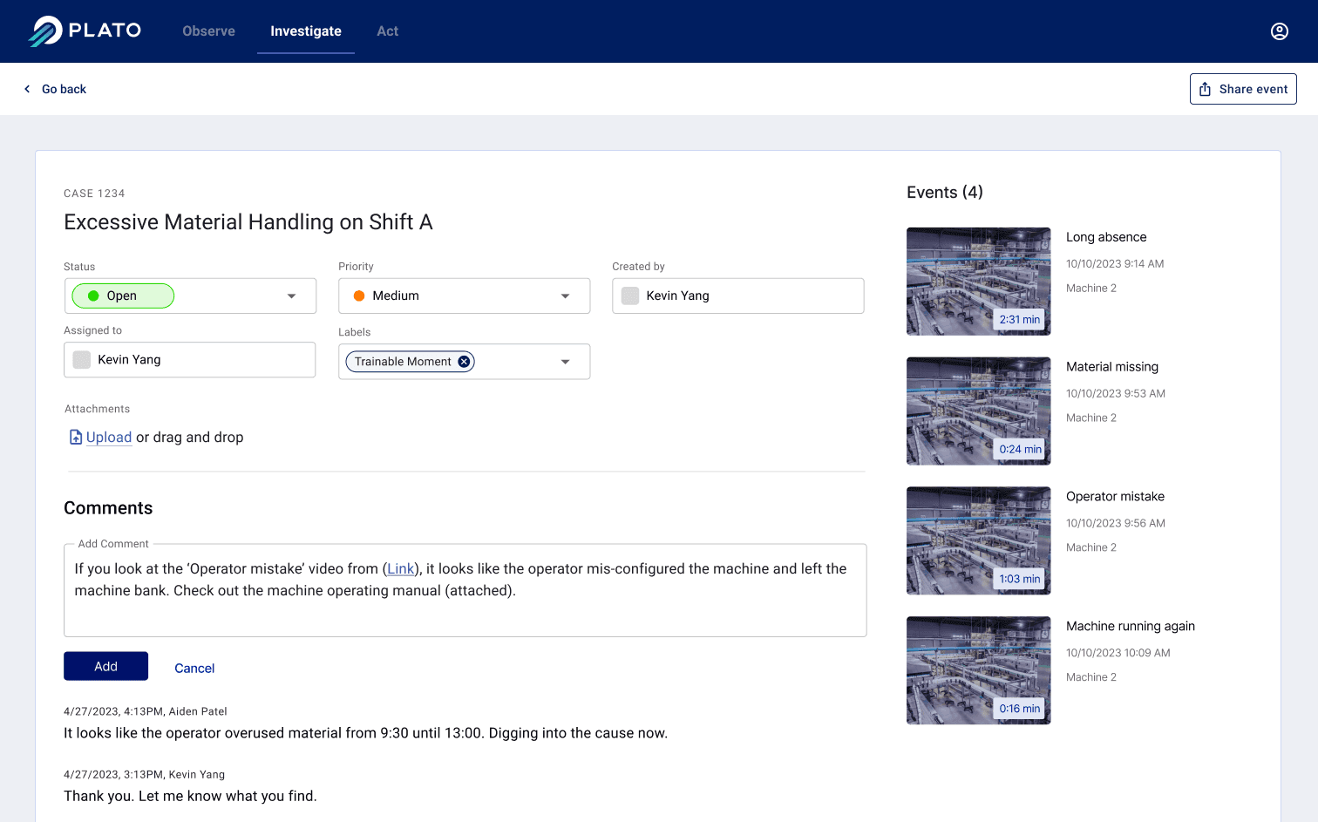Click the Add button to post comment
Screen dimensions: 1318x822
point(105,666)
